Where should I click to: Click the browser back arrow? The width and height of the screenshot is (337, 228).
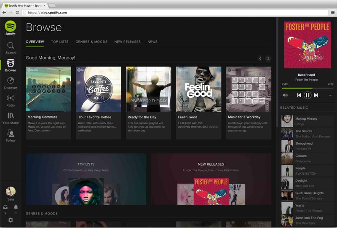pos(4,13)
